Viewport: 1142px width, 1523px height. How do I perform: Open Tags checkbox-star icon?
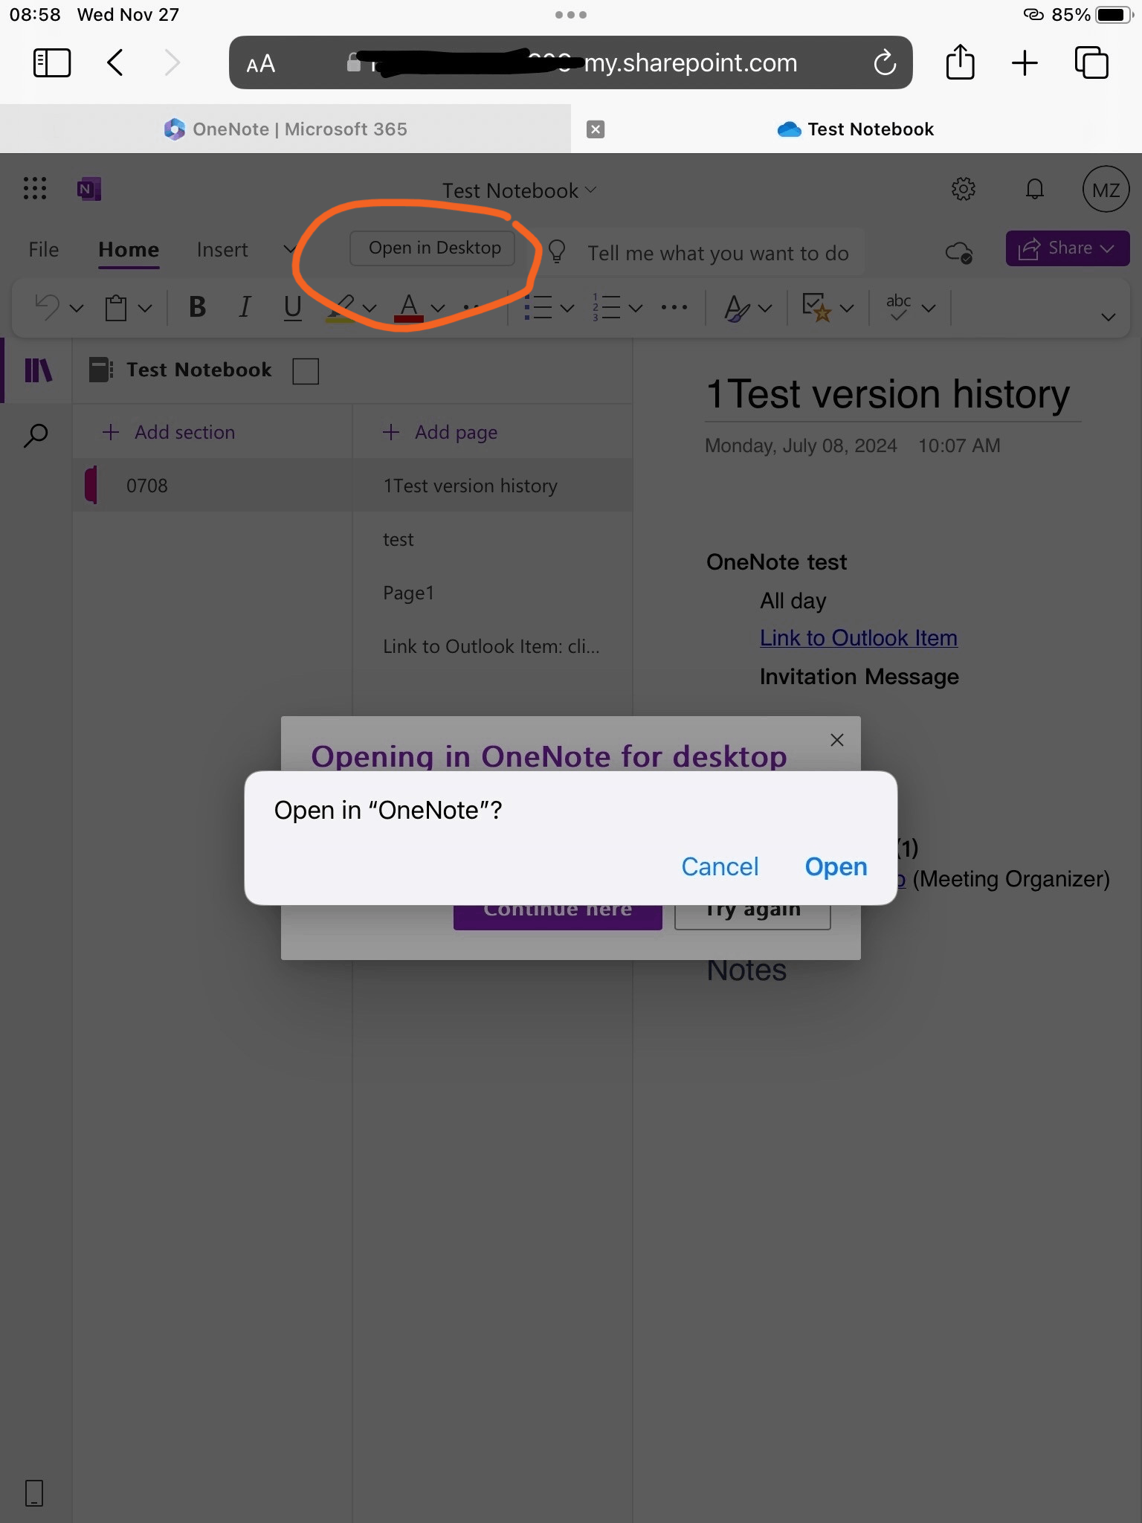pos(816,307)
